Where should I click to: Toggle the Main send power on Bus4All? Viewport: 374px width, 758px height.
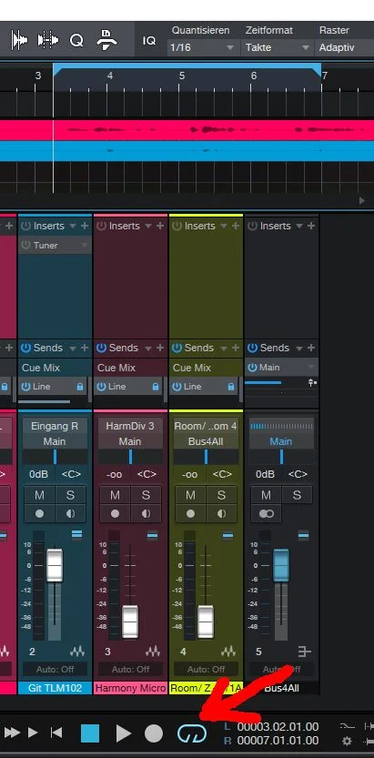(252, 368)
